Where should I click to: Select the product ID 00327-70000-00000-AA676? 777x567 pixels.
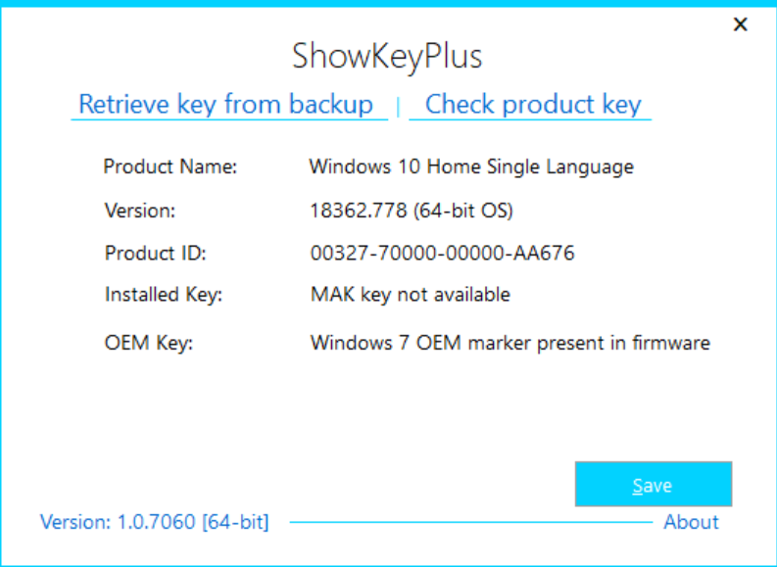click(442, 254)
